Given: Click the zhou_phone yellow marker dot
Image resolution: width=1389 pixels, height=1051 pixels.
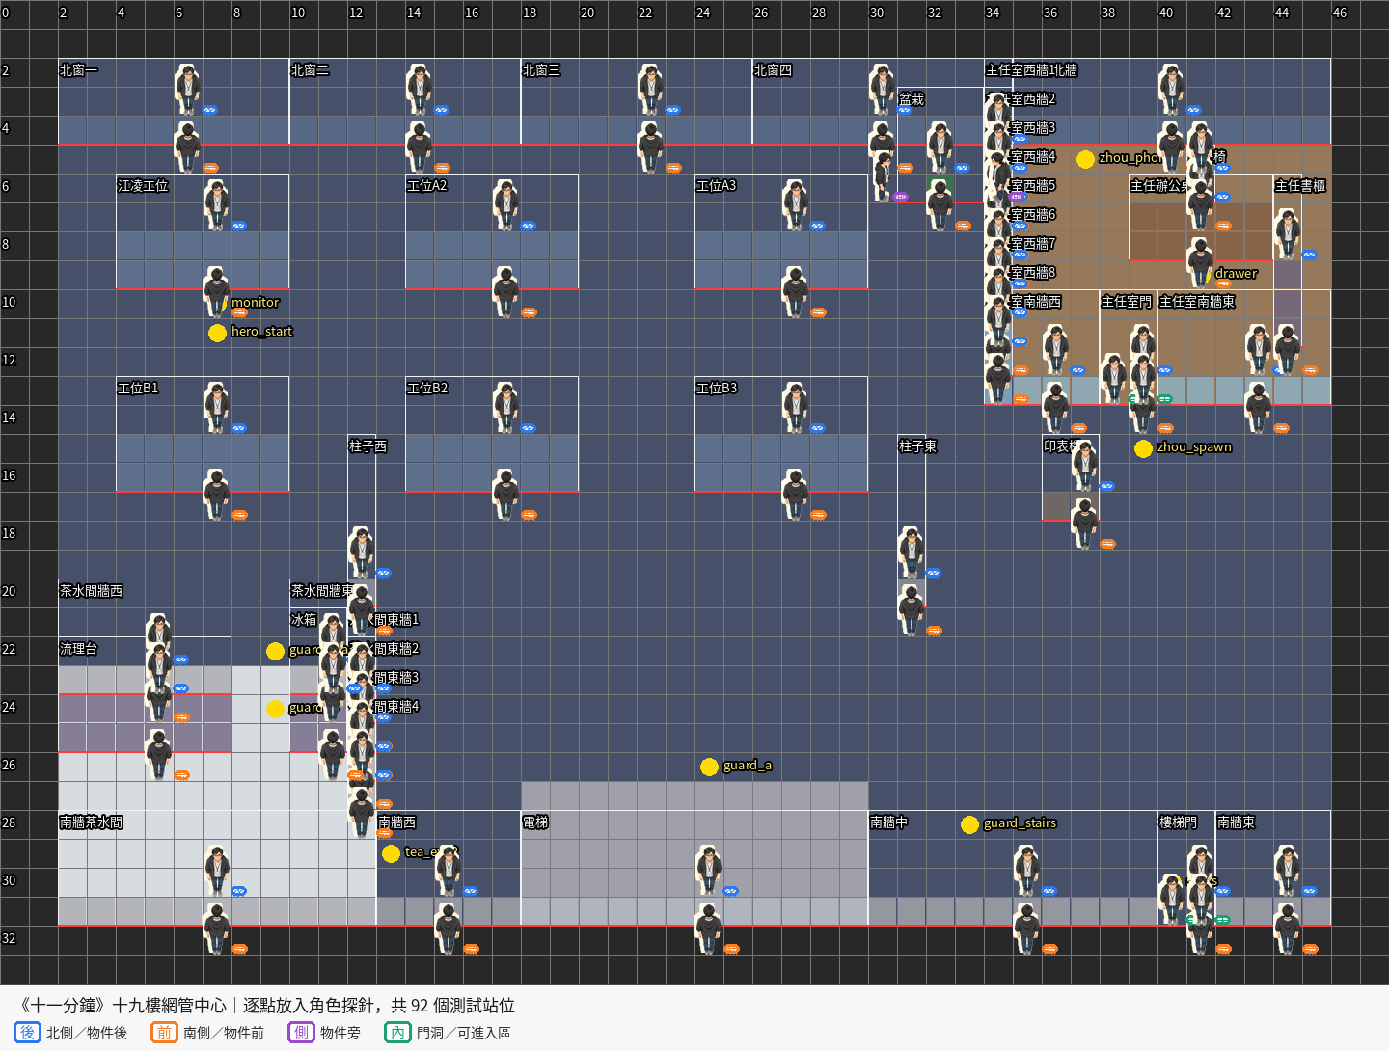Looking at the screenshot, I should (x=1085, y=159).
